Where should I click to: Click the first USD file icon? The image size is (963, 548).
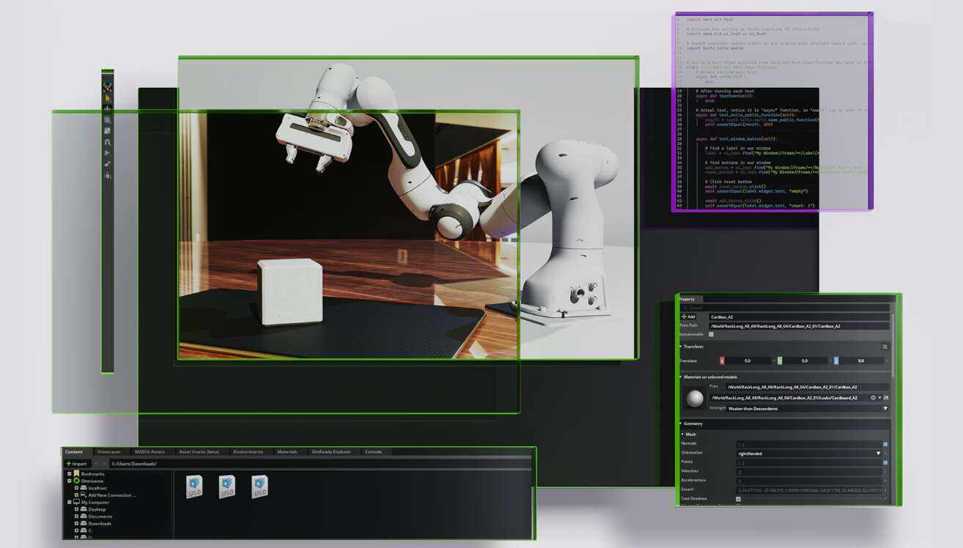point(194,486)
